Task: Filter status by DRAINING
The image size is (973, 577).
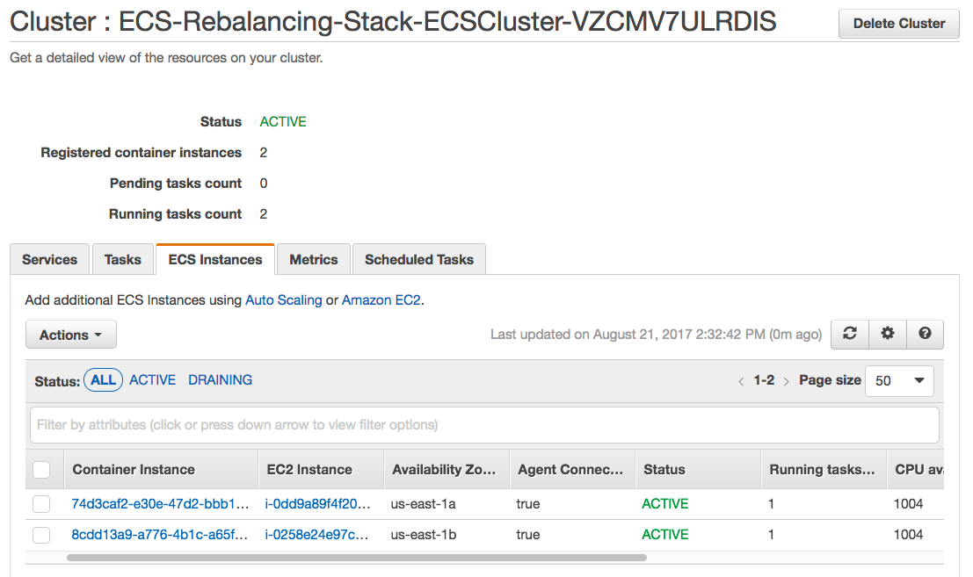Action: click(221, 380)
